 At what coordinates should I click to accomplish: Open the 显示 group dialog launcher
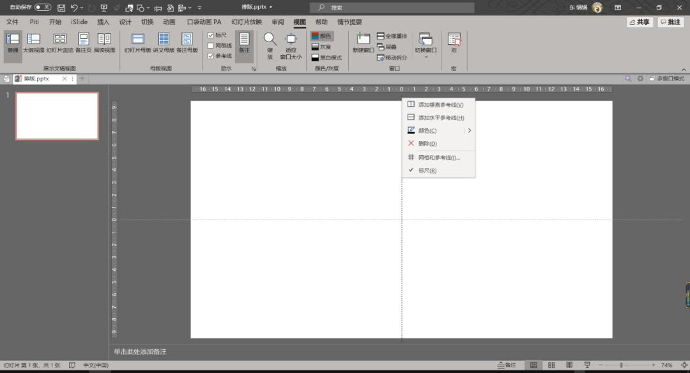coord(254,68)
